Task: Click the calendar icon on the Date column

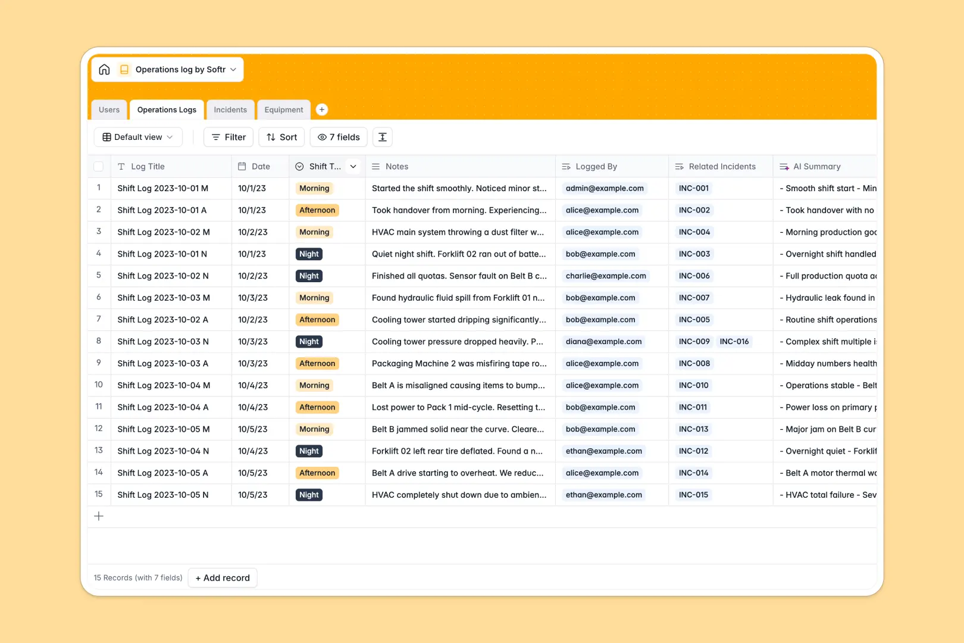Action: click(242, 166)
